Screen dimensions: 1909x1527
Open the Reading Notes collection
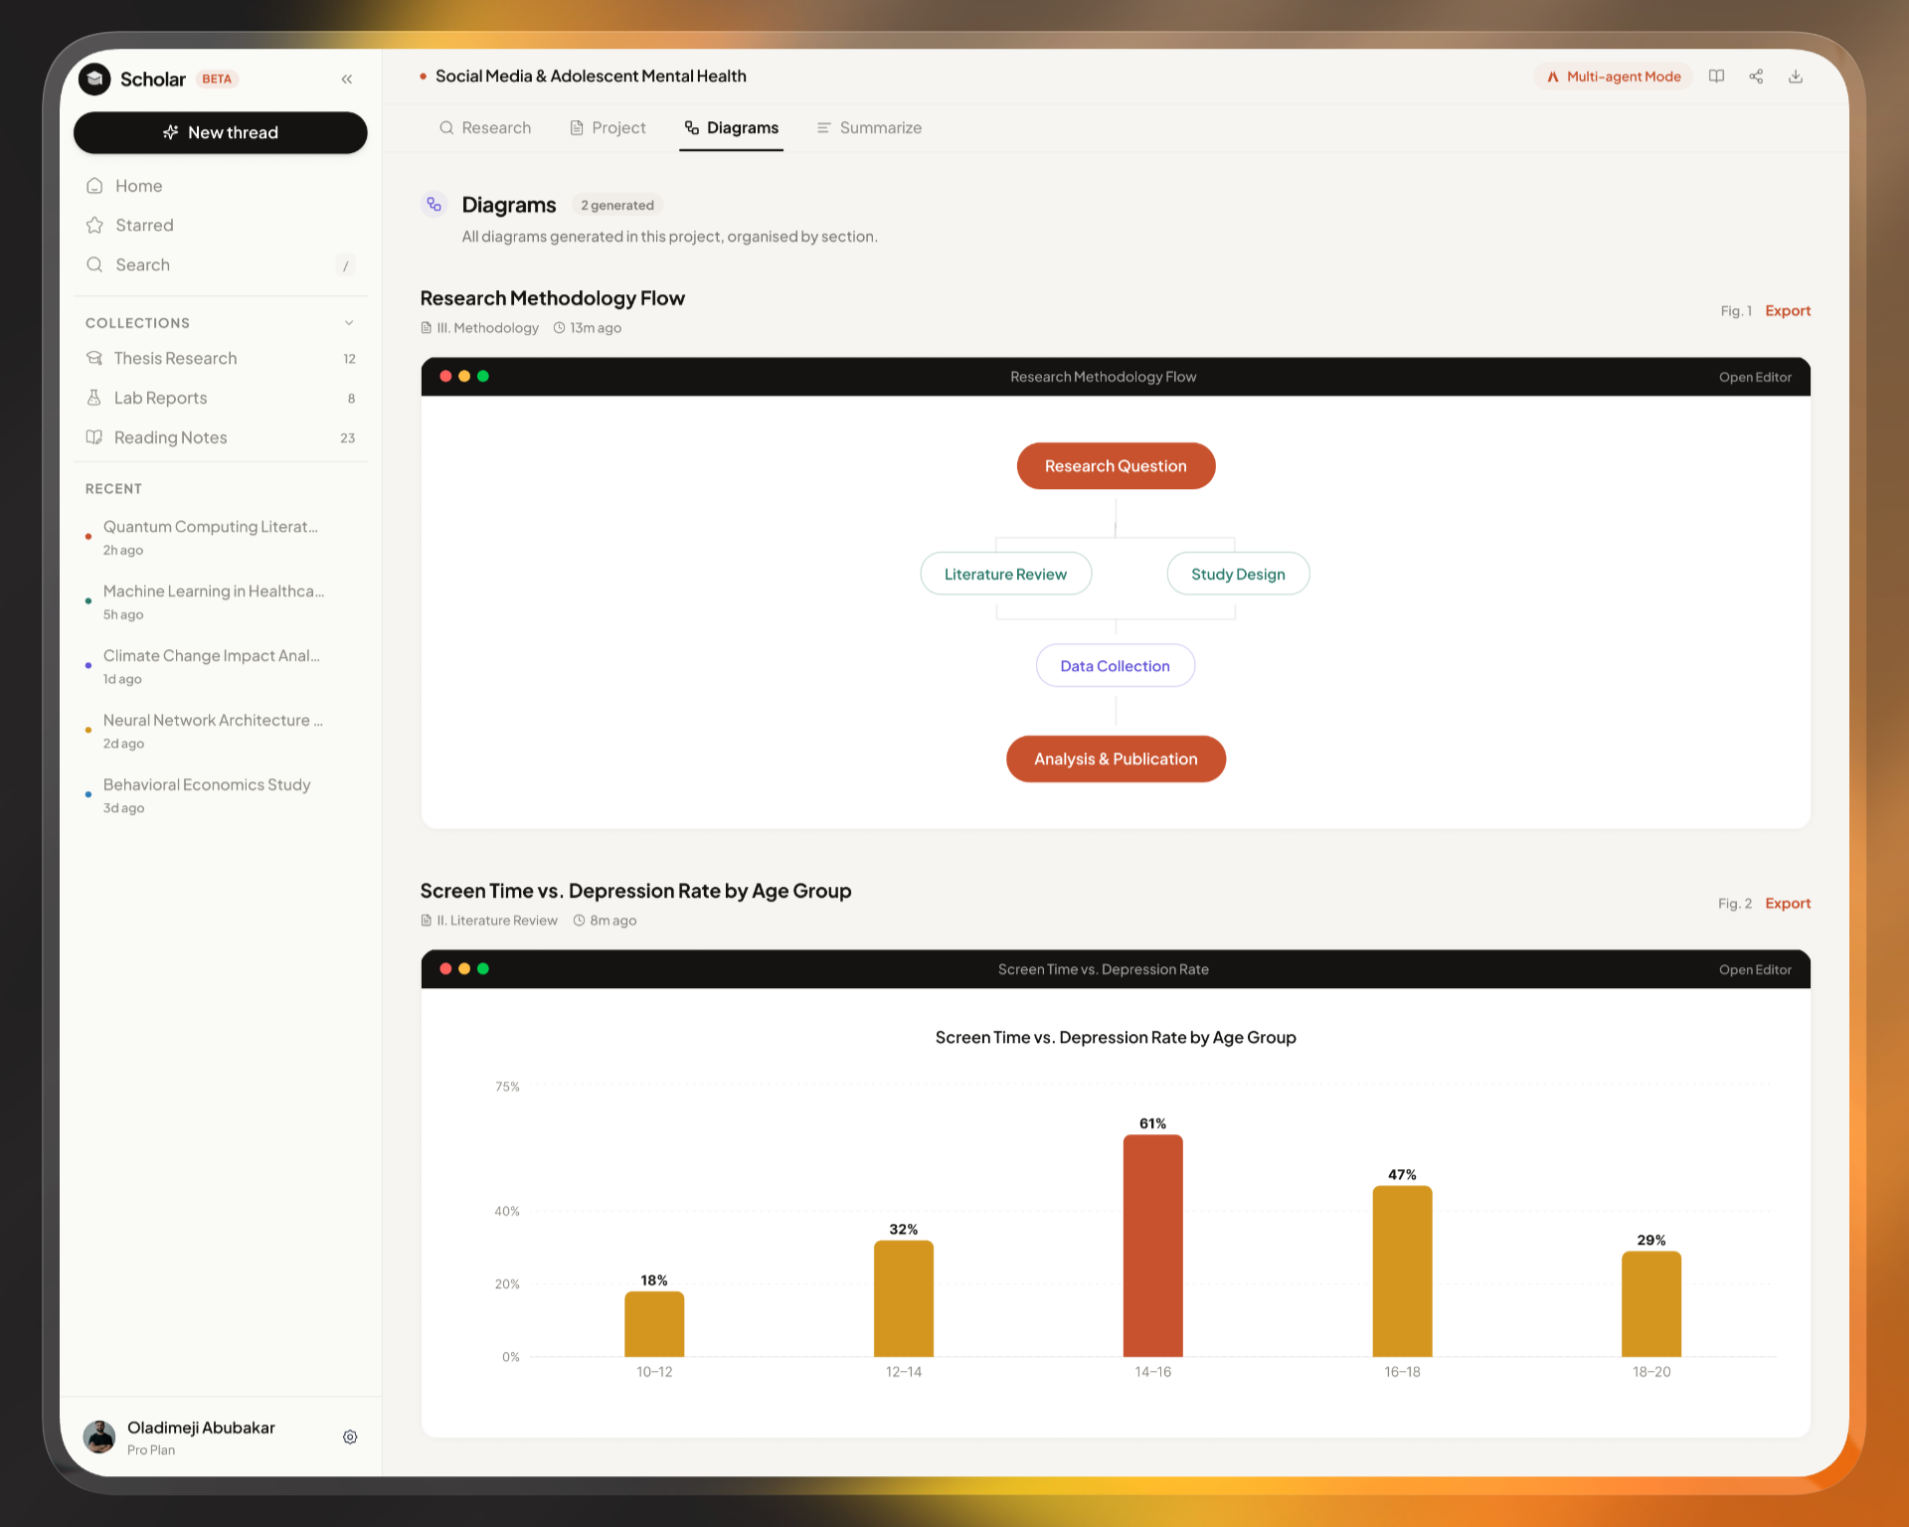[x=170, y=437]
